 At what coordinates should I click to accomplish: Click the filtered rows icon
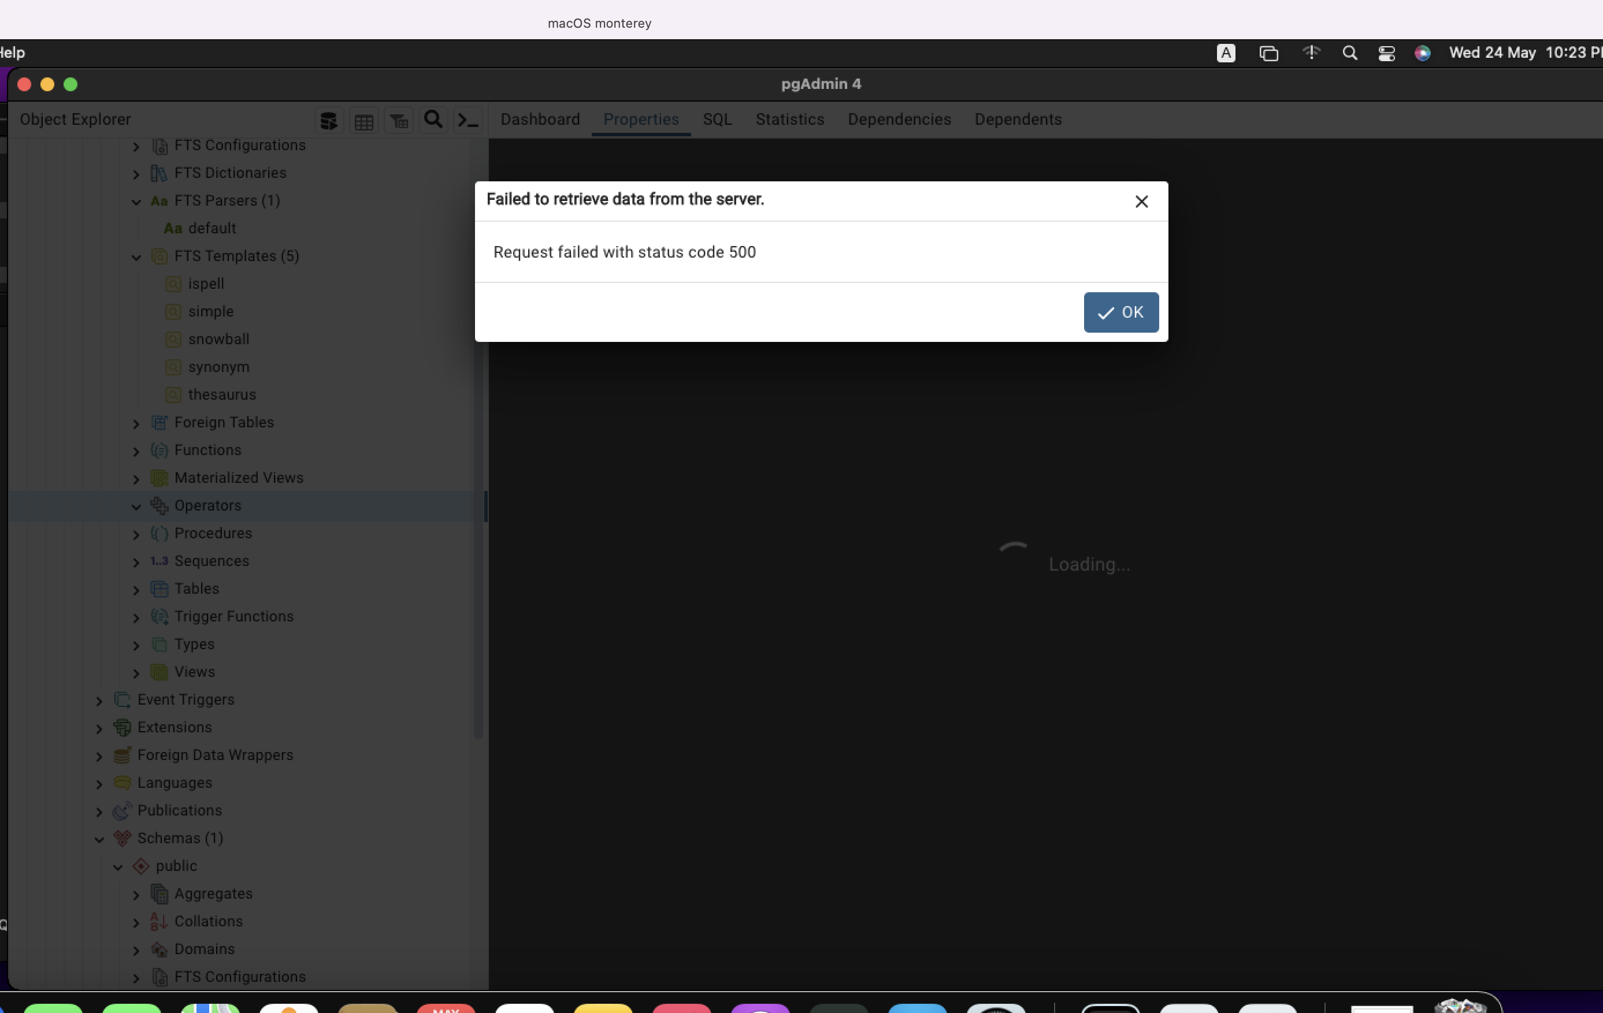point(398,120)
